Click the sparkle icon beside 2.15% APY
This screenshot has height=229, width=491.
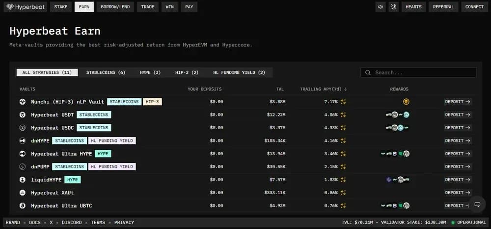[x=343, y=166]
